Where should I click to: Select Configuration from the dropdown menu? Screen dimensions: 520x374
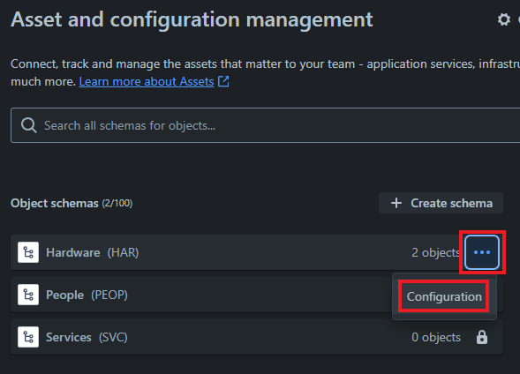click(x=444, y=296)
